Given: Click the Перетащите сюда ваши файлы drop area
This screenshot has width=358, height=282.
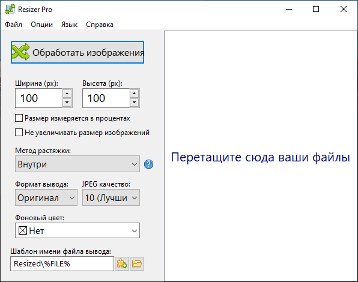Looking at the screenshot, I should 261,156.
